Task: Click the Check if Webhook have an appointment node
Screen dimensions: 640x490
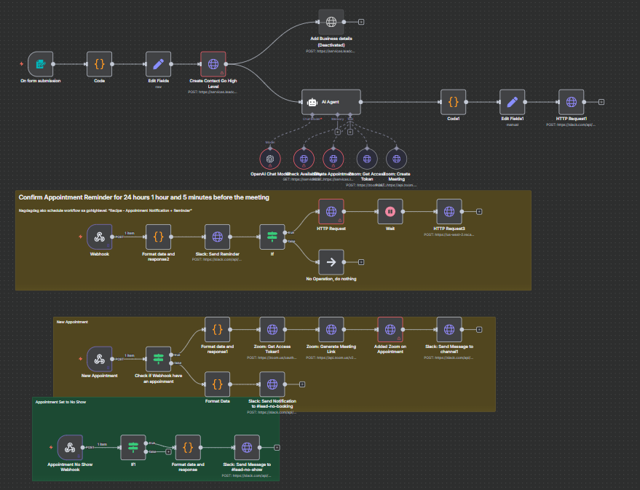Action: point(159,359)
